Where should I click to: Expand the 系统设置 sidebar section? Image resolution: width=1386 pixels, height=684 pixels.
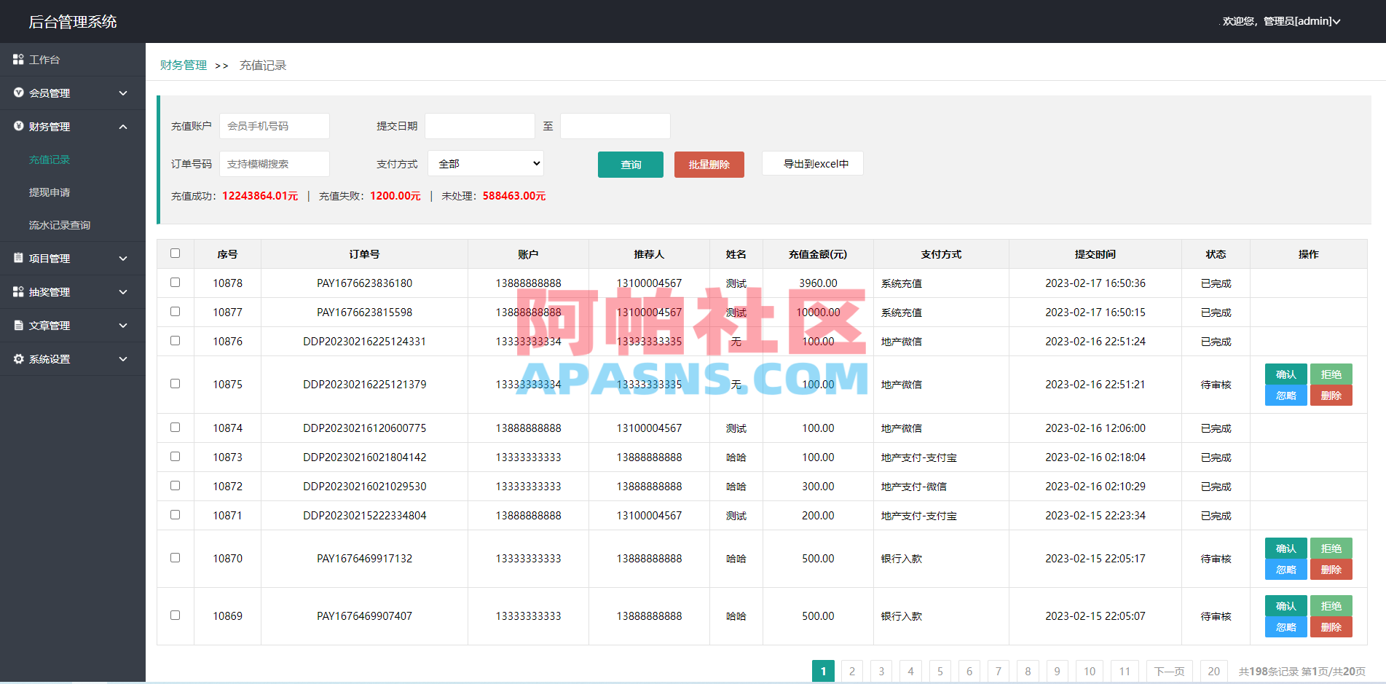(122, 358)
